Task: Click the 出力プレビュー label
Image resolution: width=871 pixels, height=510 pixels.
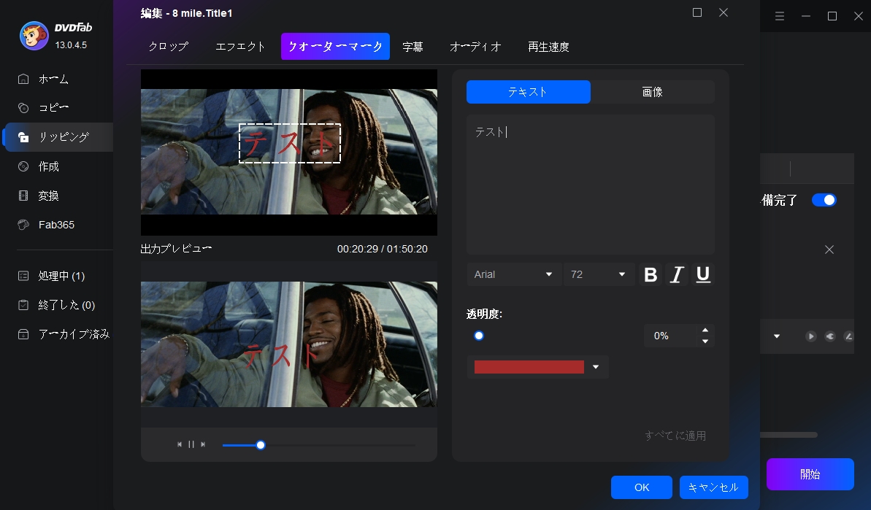Action: tap(176, 249)
